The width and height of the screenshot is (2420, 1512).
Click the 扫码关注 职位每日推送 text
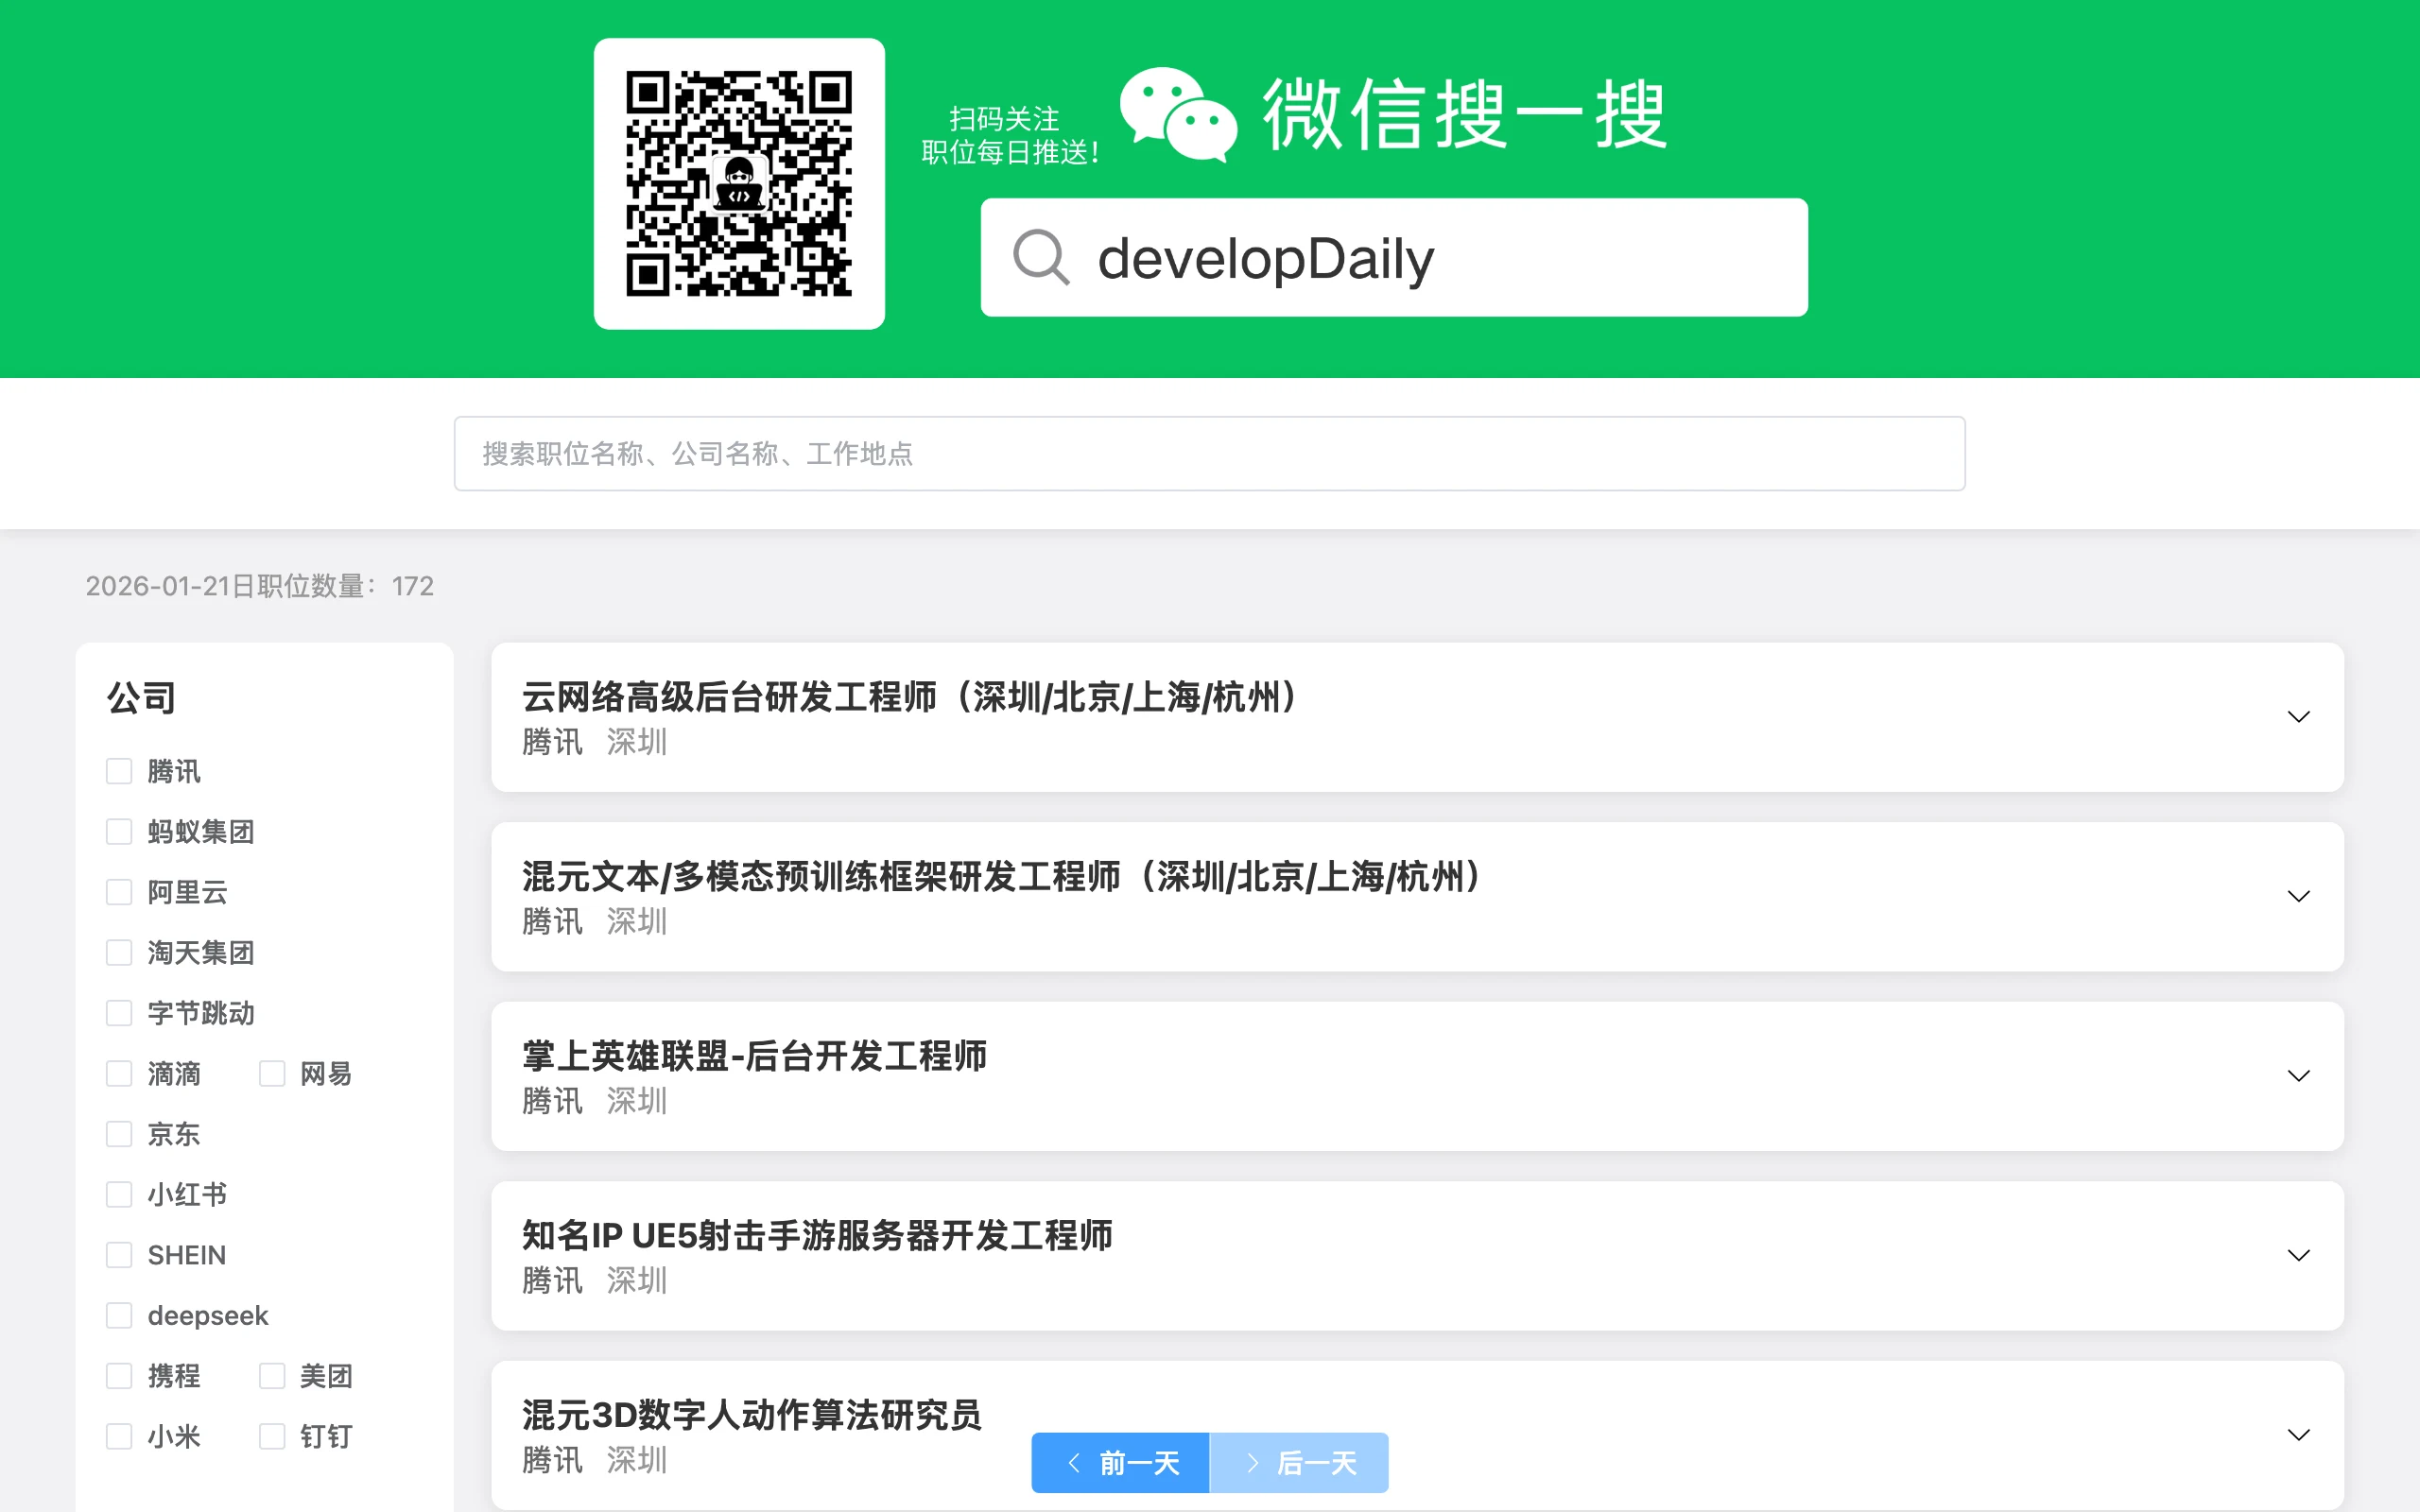pos(1009,135)
